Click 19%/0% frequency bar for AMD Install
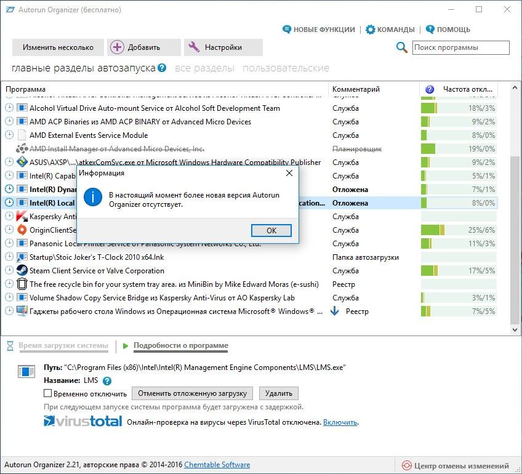Viewport: 522px width, 474px height. click(x=459, y=149)
